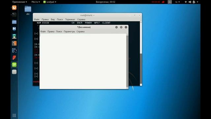Viewport: 211px width, 119px height.
Task: Open the clock calendar Воскресенье, 00:02
Action: pyautogui.click(x=105, y=2)
